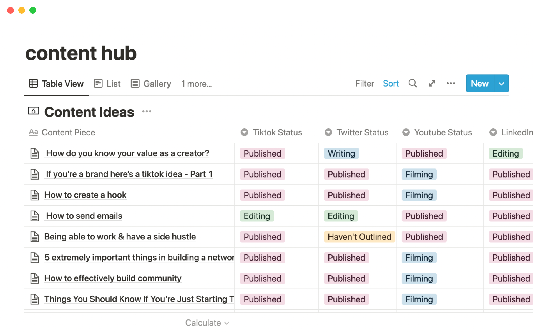This screenshot has height=333, width=533.
Task: Click the Filter option
Action: point(364,84)
